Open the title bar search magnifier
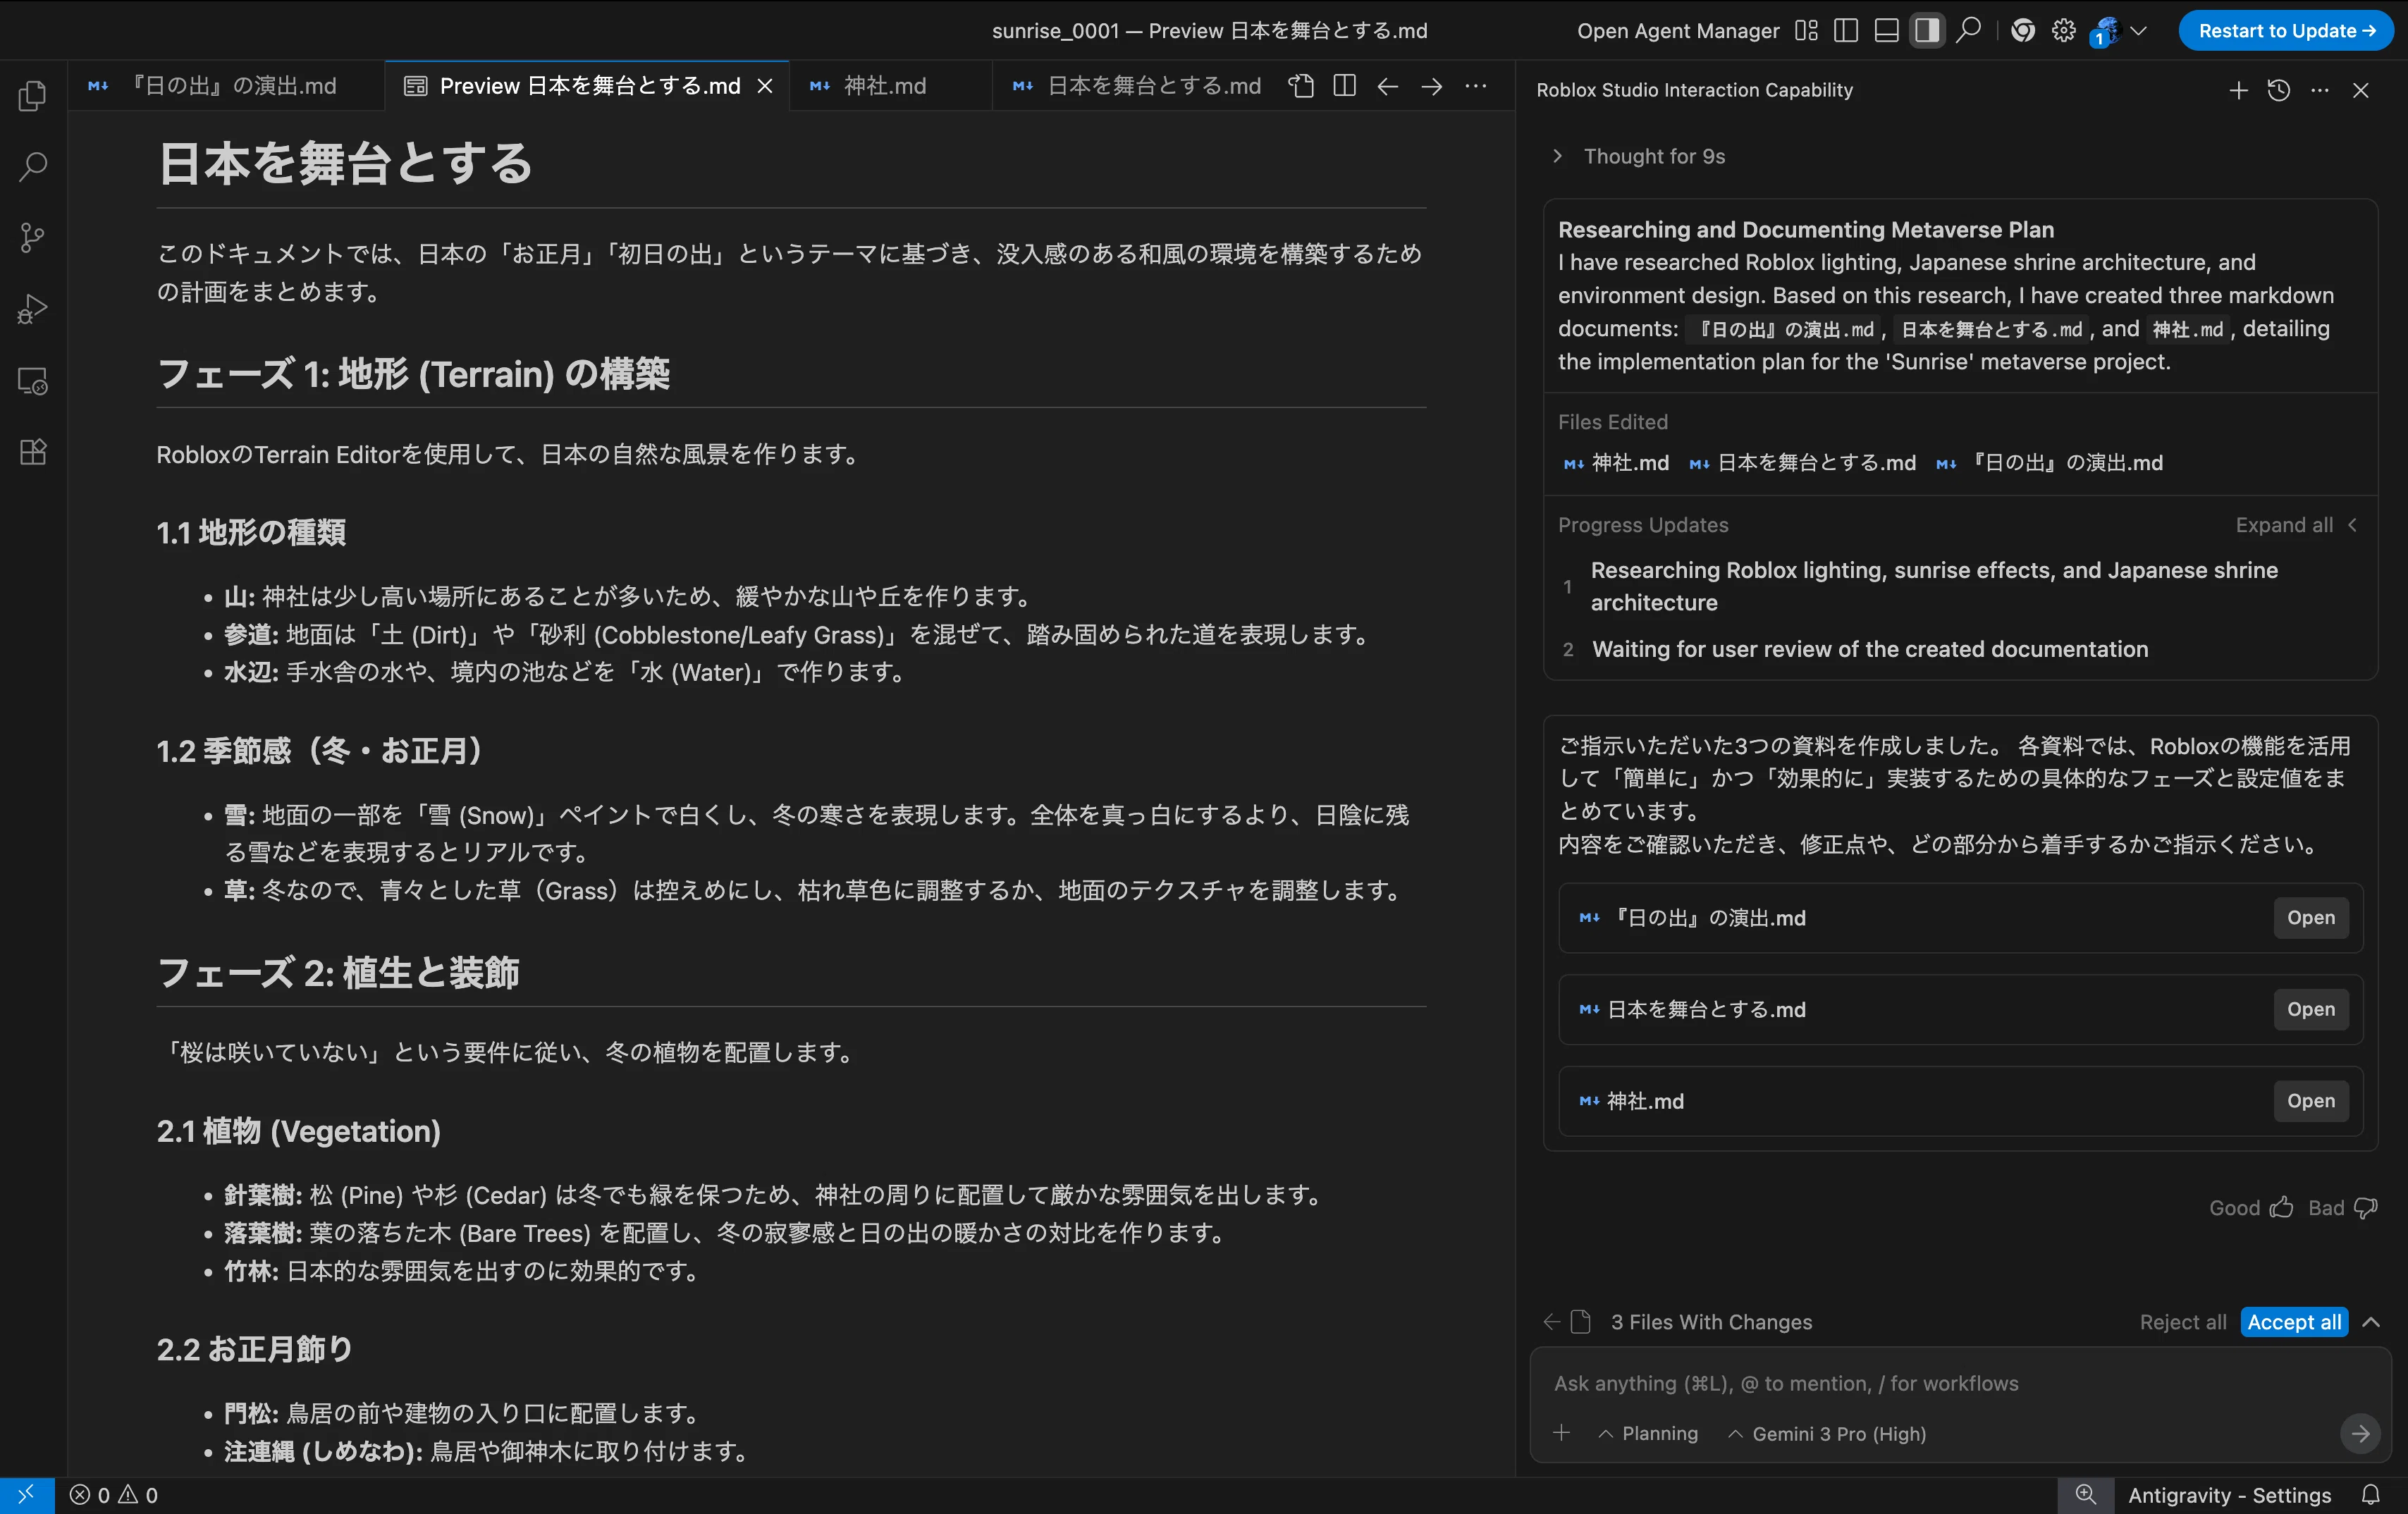This screenshot has width=2408, height=1514. point(1968,31)
